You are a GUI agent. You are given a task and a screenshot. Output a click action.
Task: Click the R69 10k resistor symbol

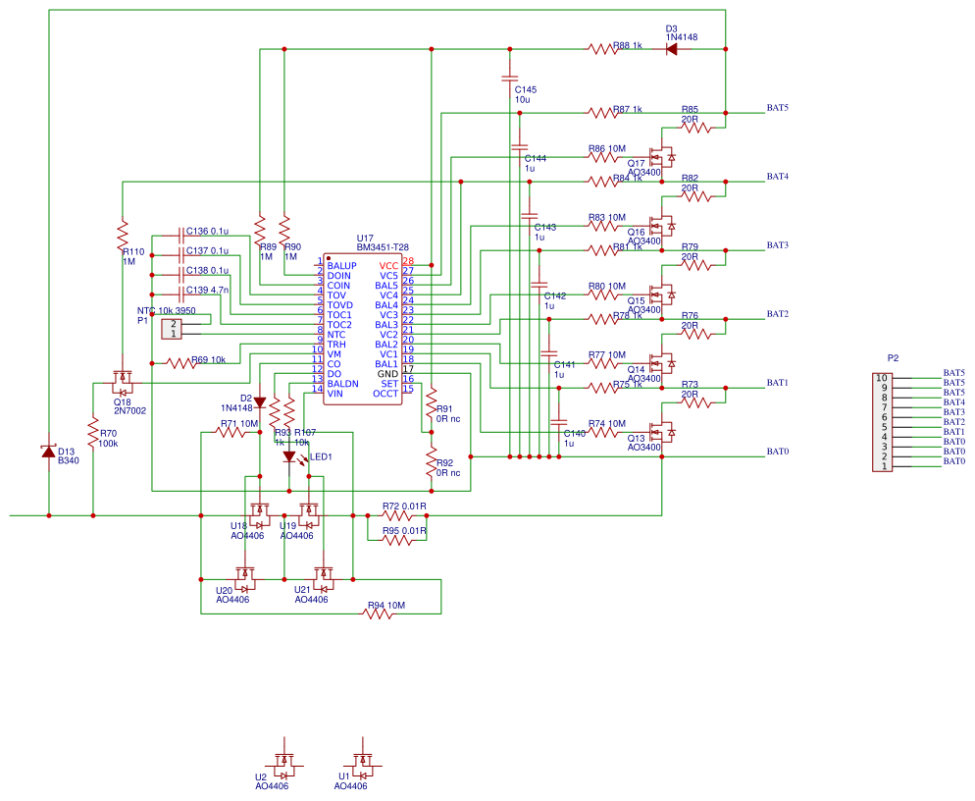coord(181,363)
